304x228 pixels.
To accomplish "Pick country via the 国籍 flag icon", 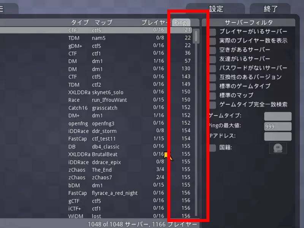I will click(x=278, y=148).
